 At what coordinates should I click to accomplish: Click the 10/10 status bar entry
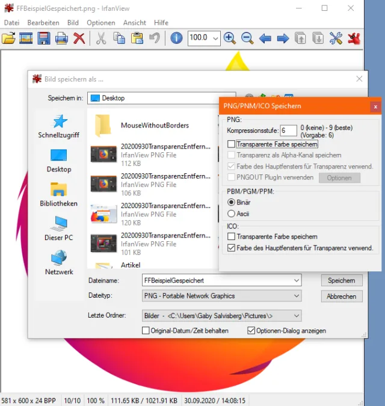[72, 401]
